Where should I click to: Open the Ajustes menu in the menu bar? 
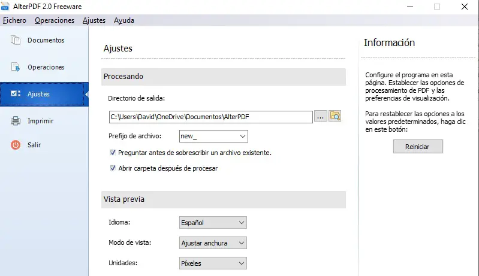94,20
